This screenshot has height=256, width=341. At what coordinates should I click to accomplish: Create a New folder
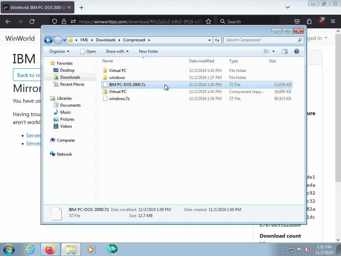coord(149,51)
